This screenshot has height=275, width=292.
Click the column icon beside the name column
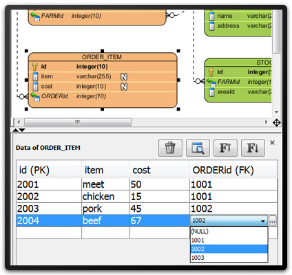(x=211, y=16)
